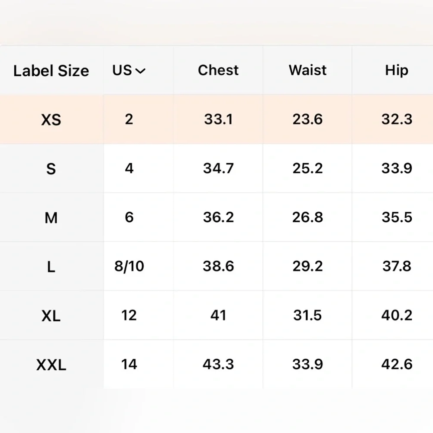Select the XL label size row
The height and width of the screenshot is (433, 433).
(216, 315)
